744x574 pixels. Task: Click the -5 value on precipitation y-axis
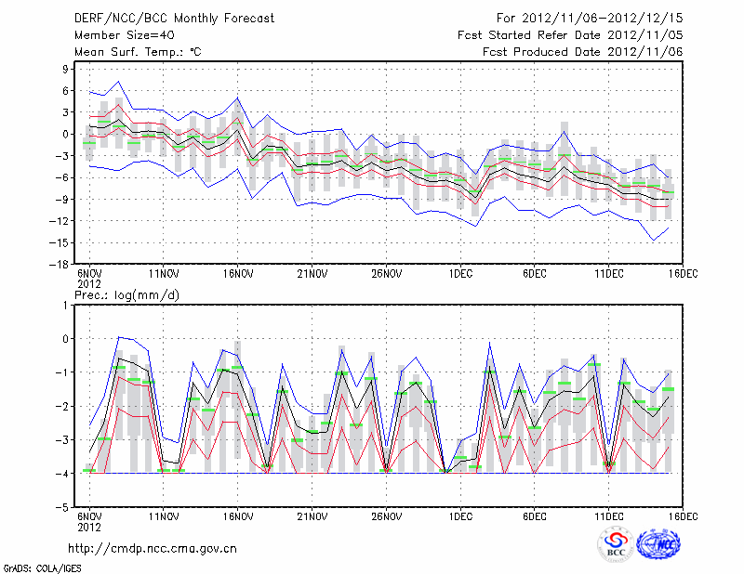tap(65, 508)
